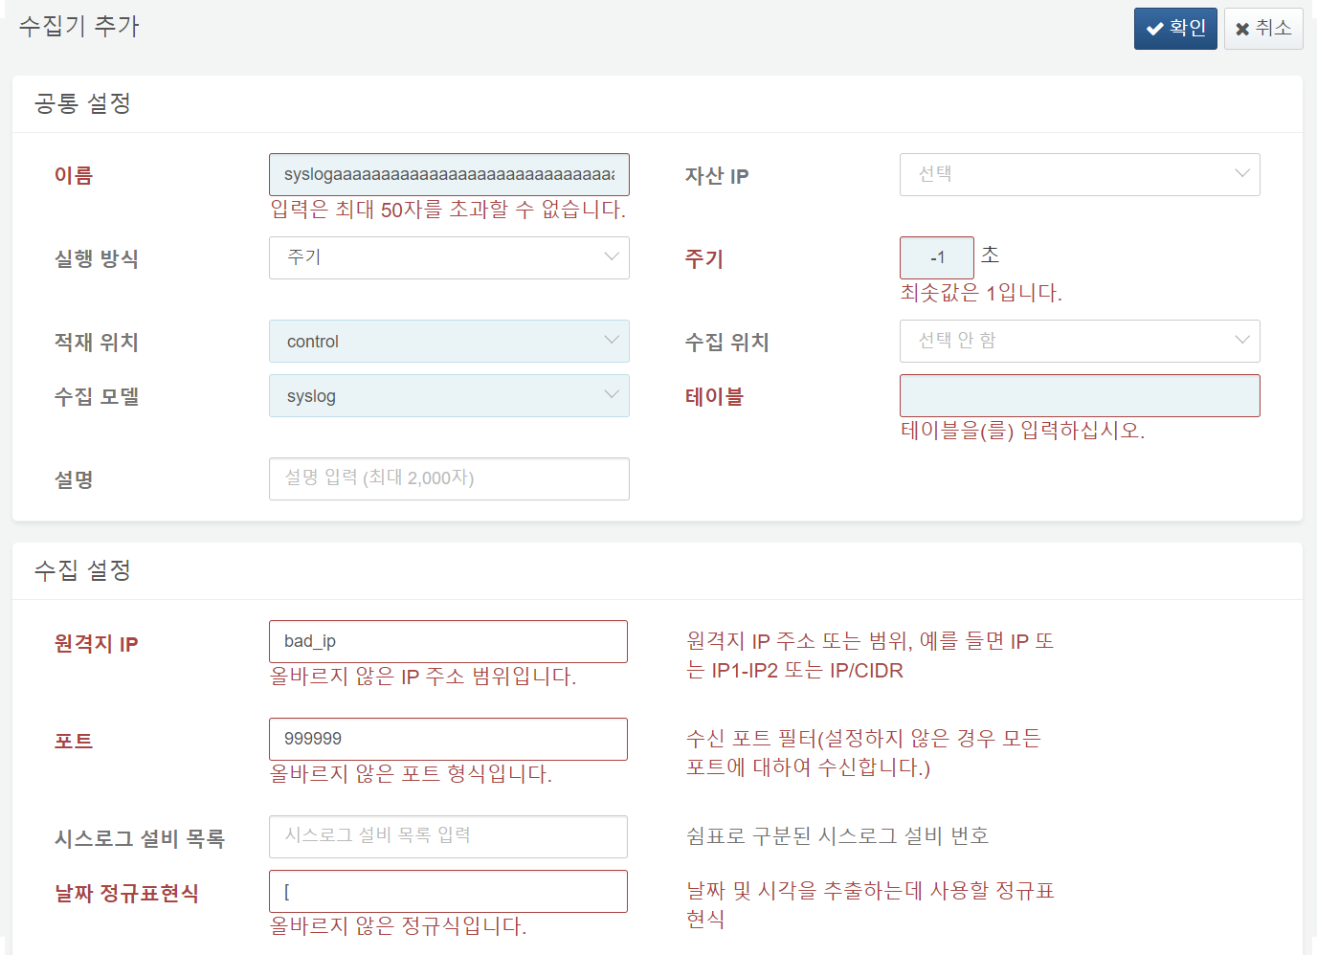This screenshot has width=1317, height=955.
Task: Click the 원격지 IP field with bad_ip
Action: pyautogui.click(x=448, y=641)
